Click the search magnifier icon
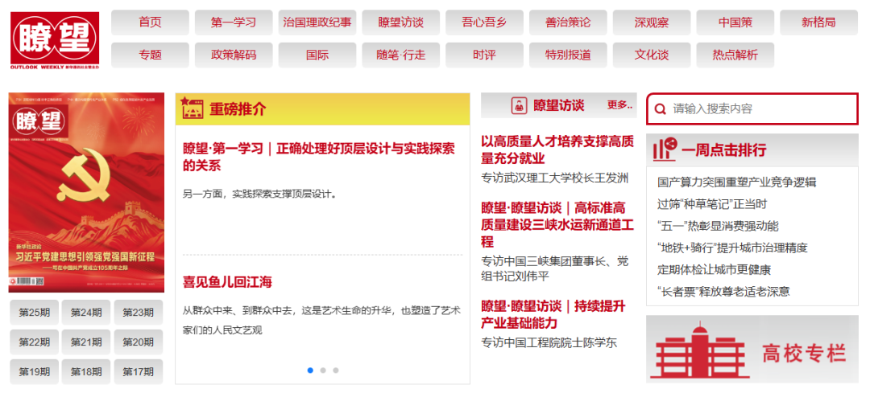This screenshot has width=870, height=393. pos(660,109)
